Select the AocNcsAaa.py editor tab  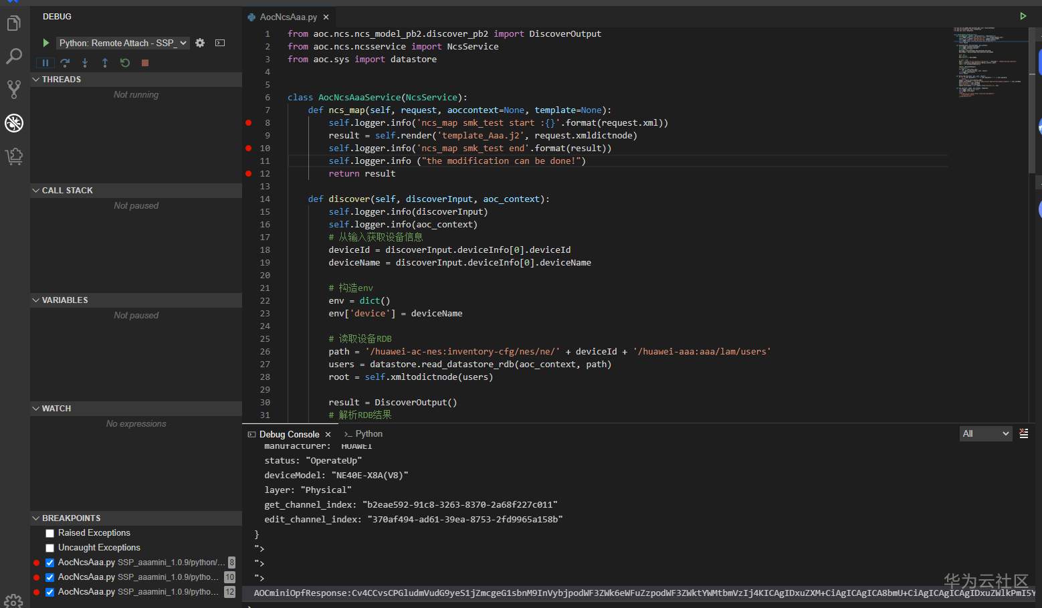pos(288,17)
